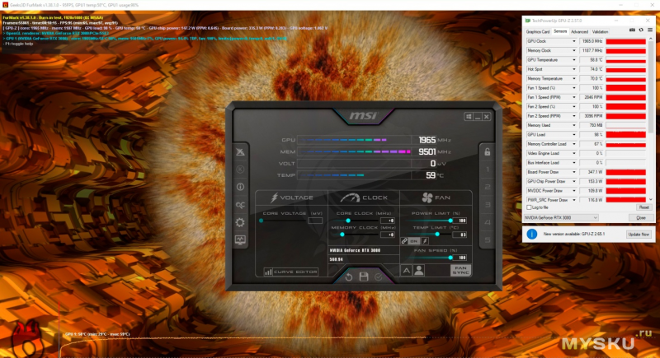Screen dimensions: 660x358
Task: Open the GPU-Z hamburger menu
Action: pyautogui.click(x=650, y=30)
